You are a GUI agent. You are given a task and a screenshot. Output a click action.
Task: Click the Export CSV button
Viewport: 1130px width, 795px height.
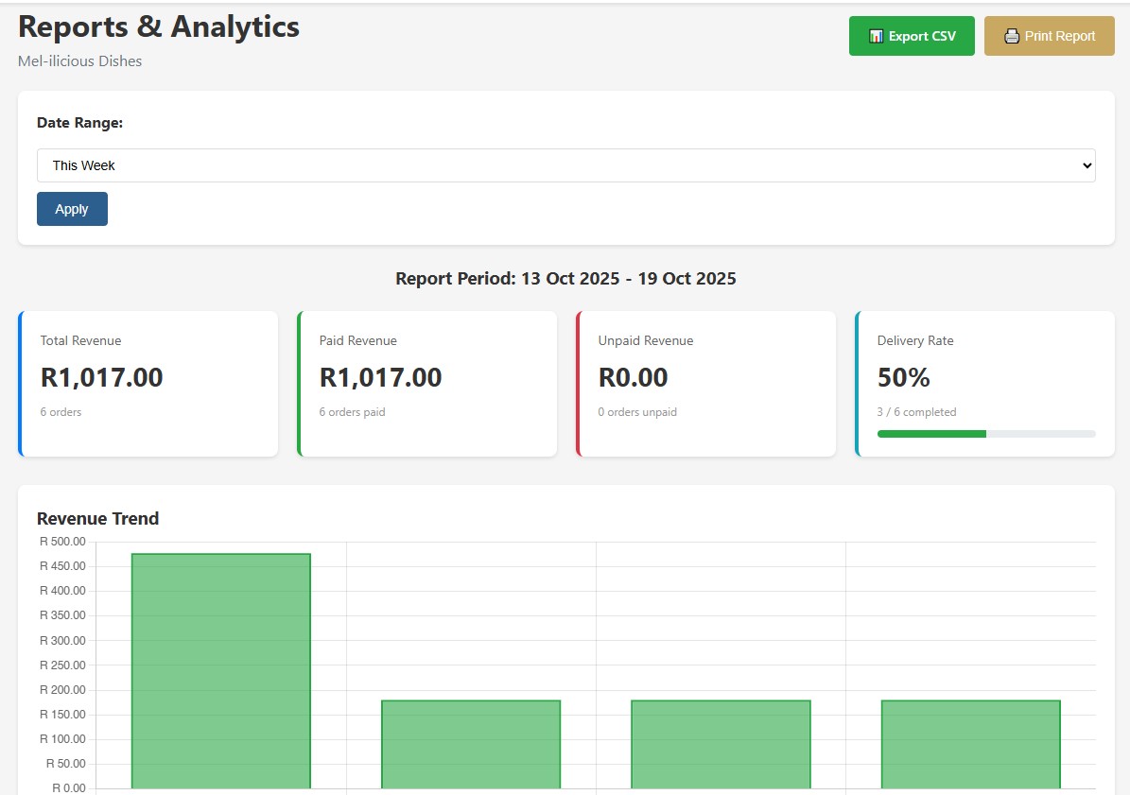coord(912,35)
